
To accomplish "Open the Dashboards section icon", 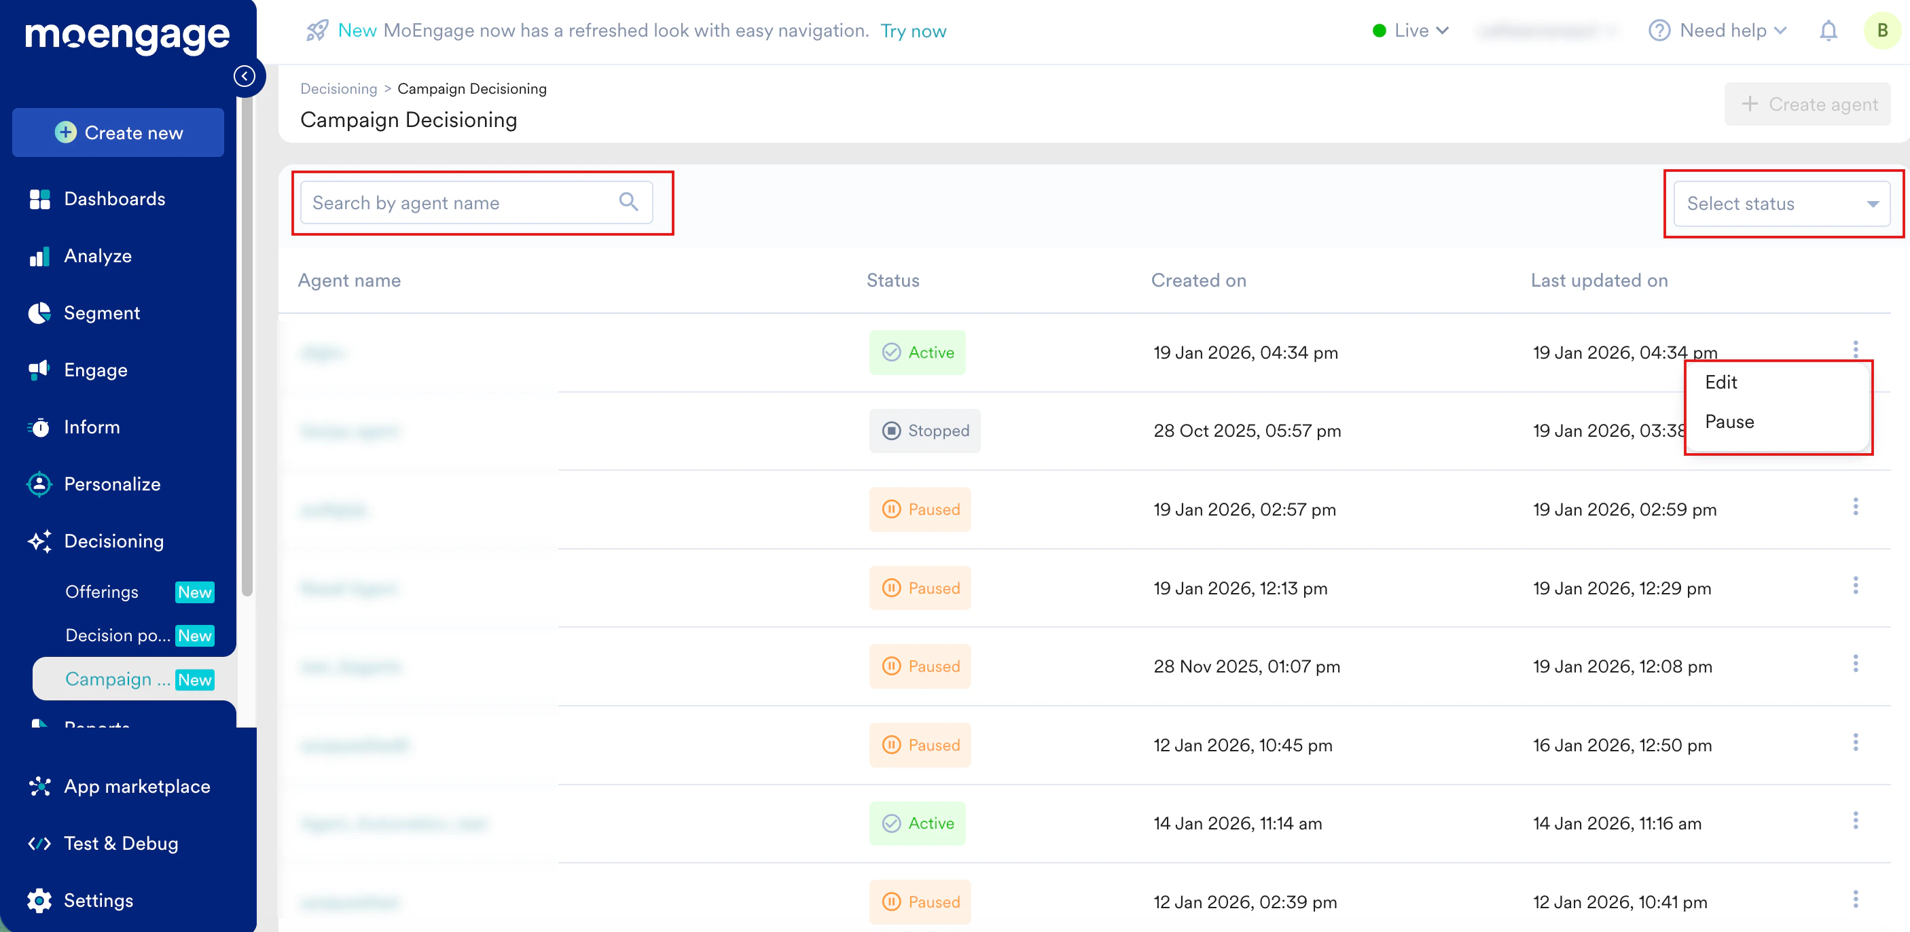I will [x=39, y=199].
